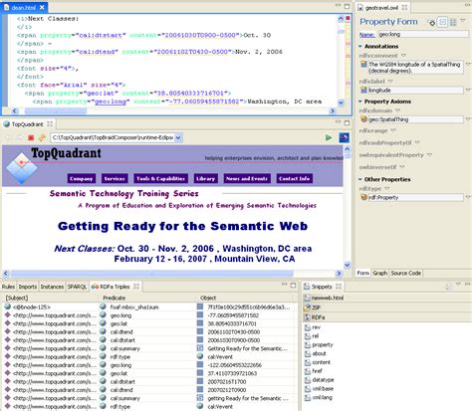The image size is (472, 411).
Task: Click the News and Events navigation button
Action: coord(247,178)
